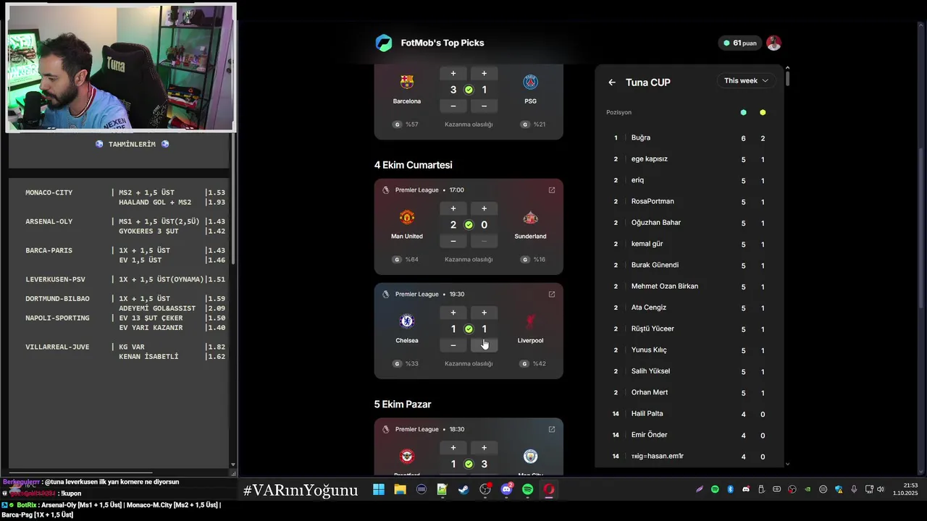
Task: Increase Man City predicted goals
Action: point(484,447)
